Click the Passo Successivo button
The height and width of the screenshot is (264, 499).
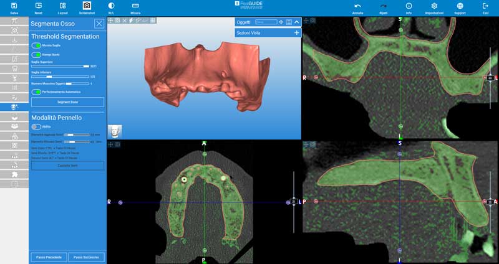(86, 257)
